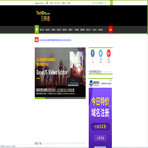
Task: Select the green first slide indicator segment
Action: point(40,98)
